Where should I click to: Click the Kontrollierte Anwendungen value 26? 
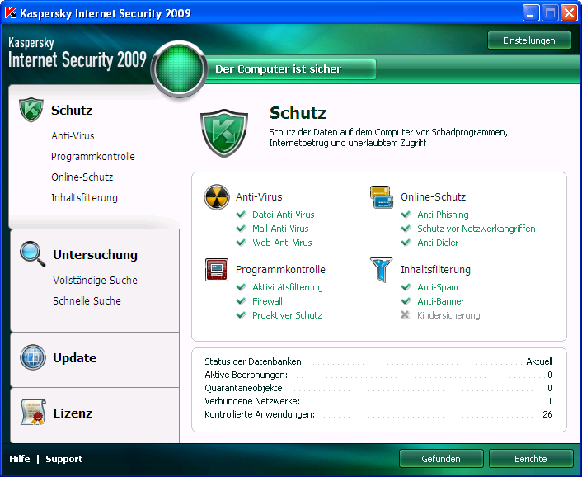coord(547,414)
